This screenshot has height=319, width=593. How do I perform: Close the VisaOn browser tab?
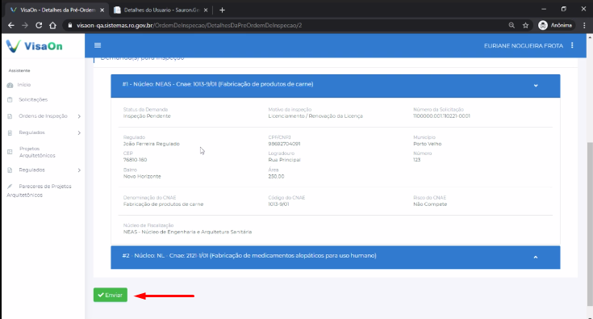[x=102, y=10]
